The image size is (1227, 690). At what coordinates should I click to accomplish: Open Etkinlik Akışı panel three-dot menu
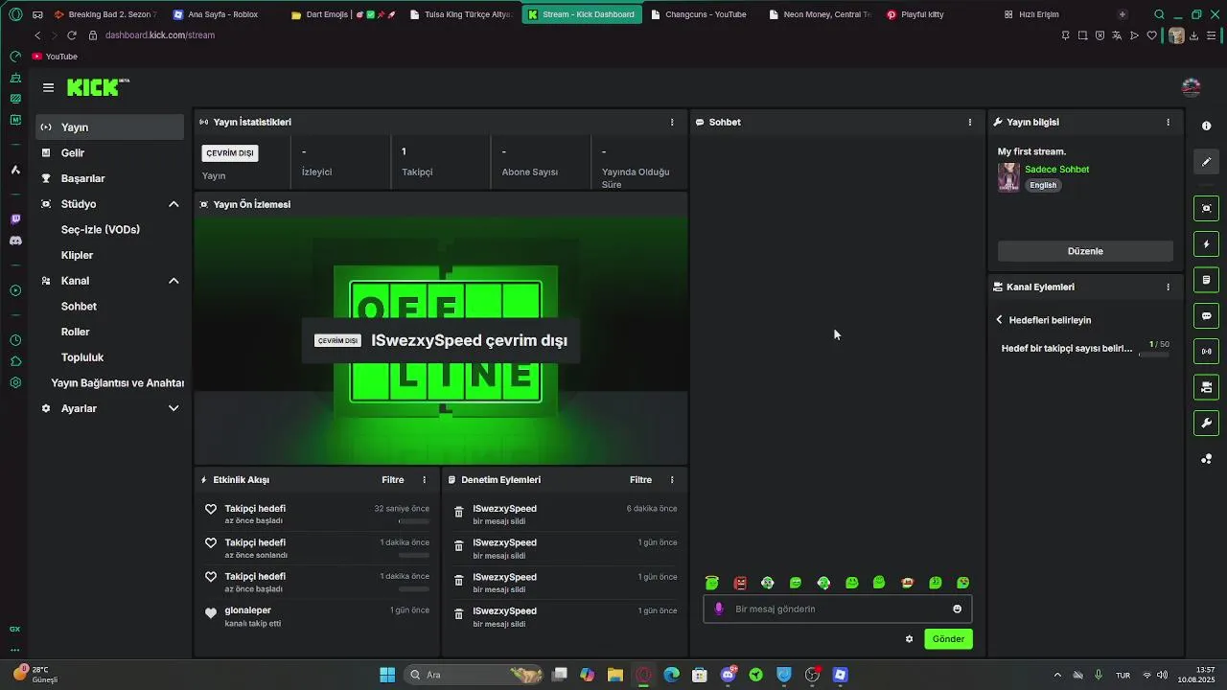[x=424, y=479]
